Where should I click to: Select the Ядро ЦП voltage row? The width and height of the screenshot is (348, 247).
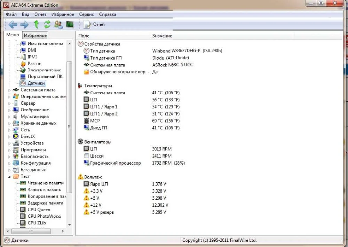coord(125,184)
